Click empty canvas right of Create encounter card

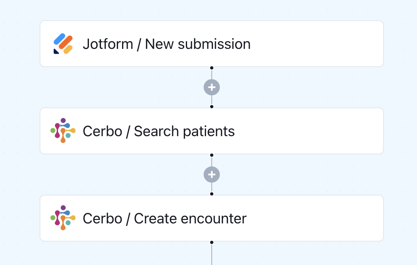pos(400,218)
